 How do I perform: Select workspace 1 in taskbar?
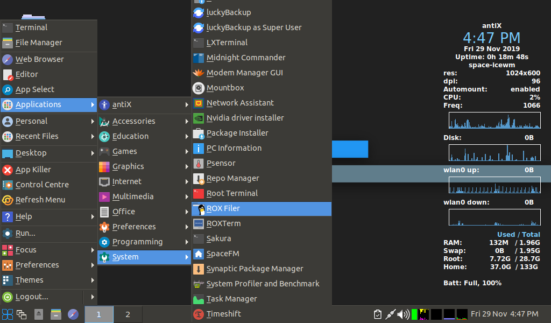(99, 314)
